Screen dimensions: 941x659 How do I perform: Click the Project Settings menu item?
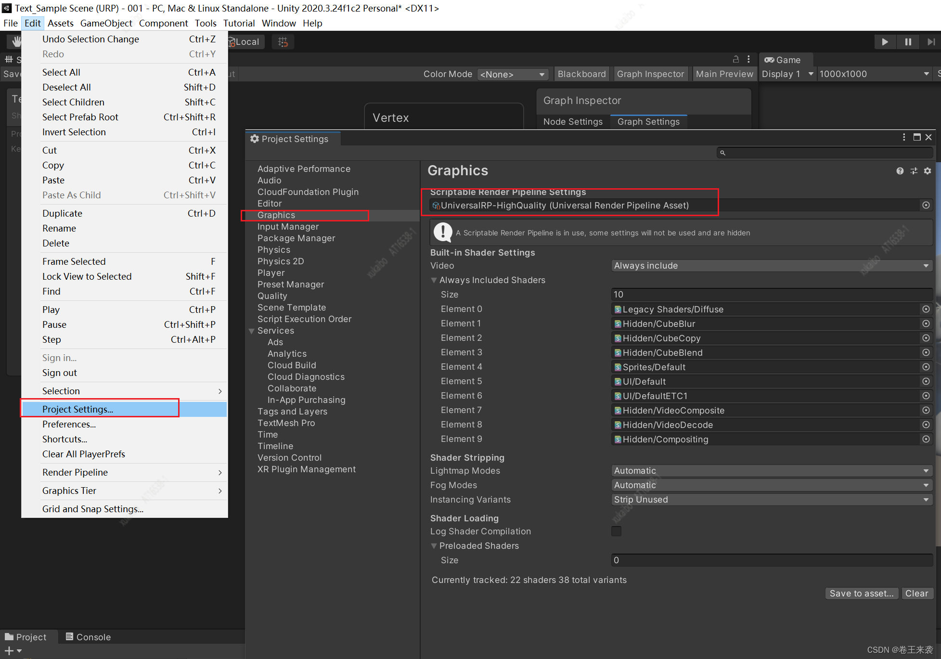(77, 408)
